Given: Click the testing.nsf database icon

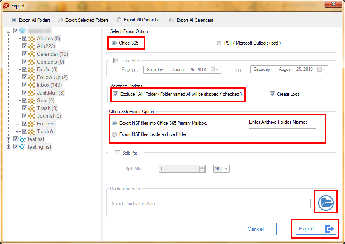Looking at the screenshot, I should [x=22, y=147].
